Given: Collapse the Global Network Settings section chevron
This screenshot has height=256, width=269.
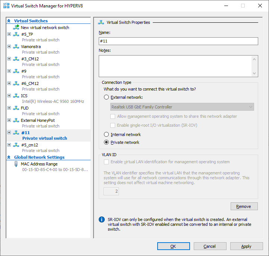Looking at the screenshot, I should pos(9,157).
